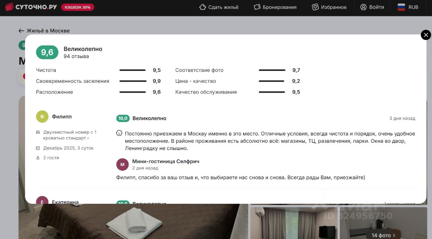Open the Бронирования menu item
This screenshot has width=432, height=239.
280,7
